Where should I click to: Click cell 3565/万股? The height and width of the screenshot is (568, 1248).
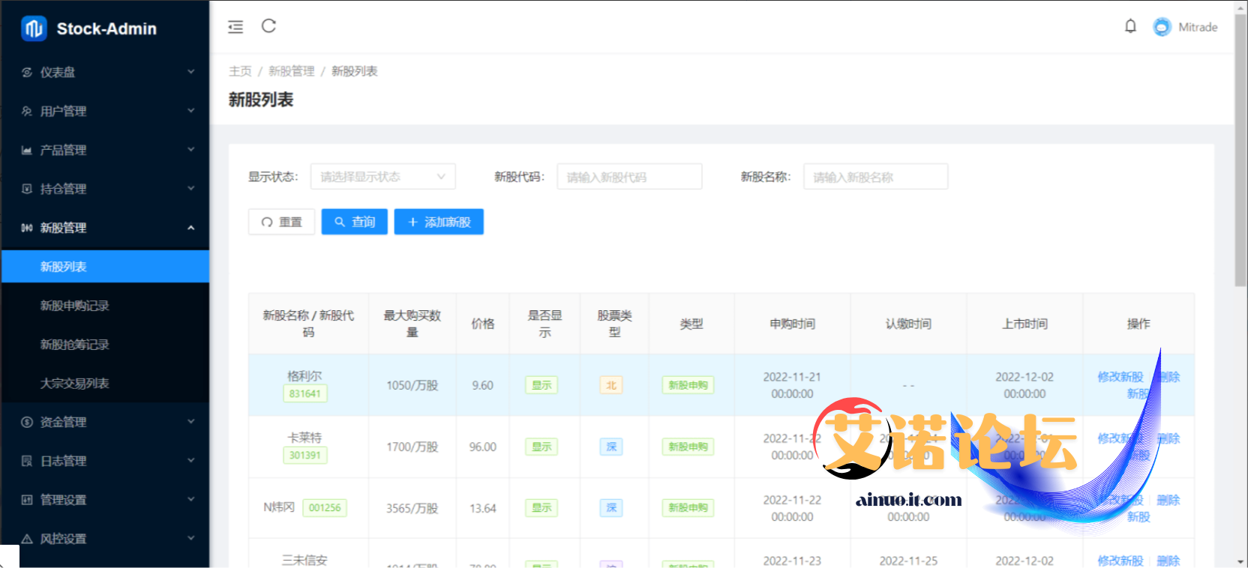coord(412,508)
